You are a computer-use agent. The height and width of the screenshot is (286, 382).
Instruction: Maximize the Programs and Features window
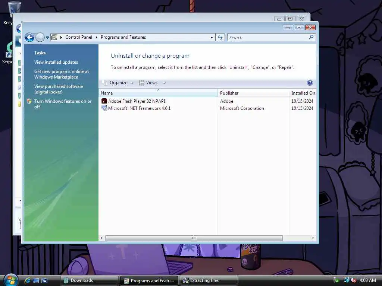299,28
